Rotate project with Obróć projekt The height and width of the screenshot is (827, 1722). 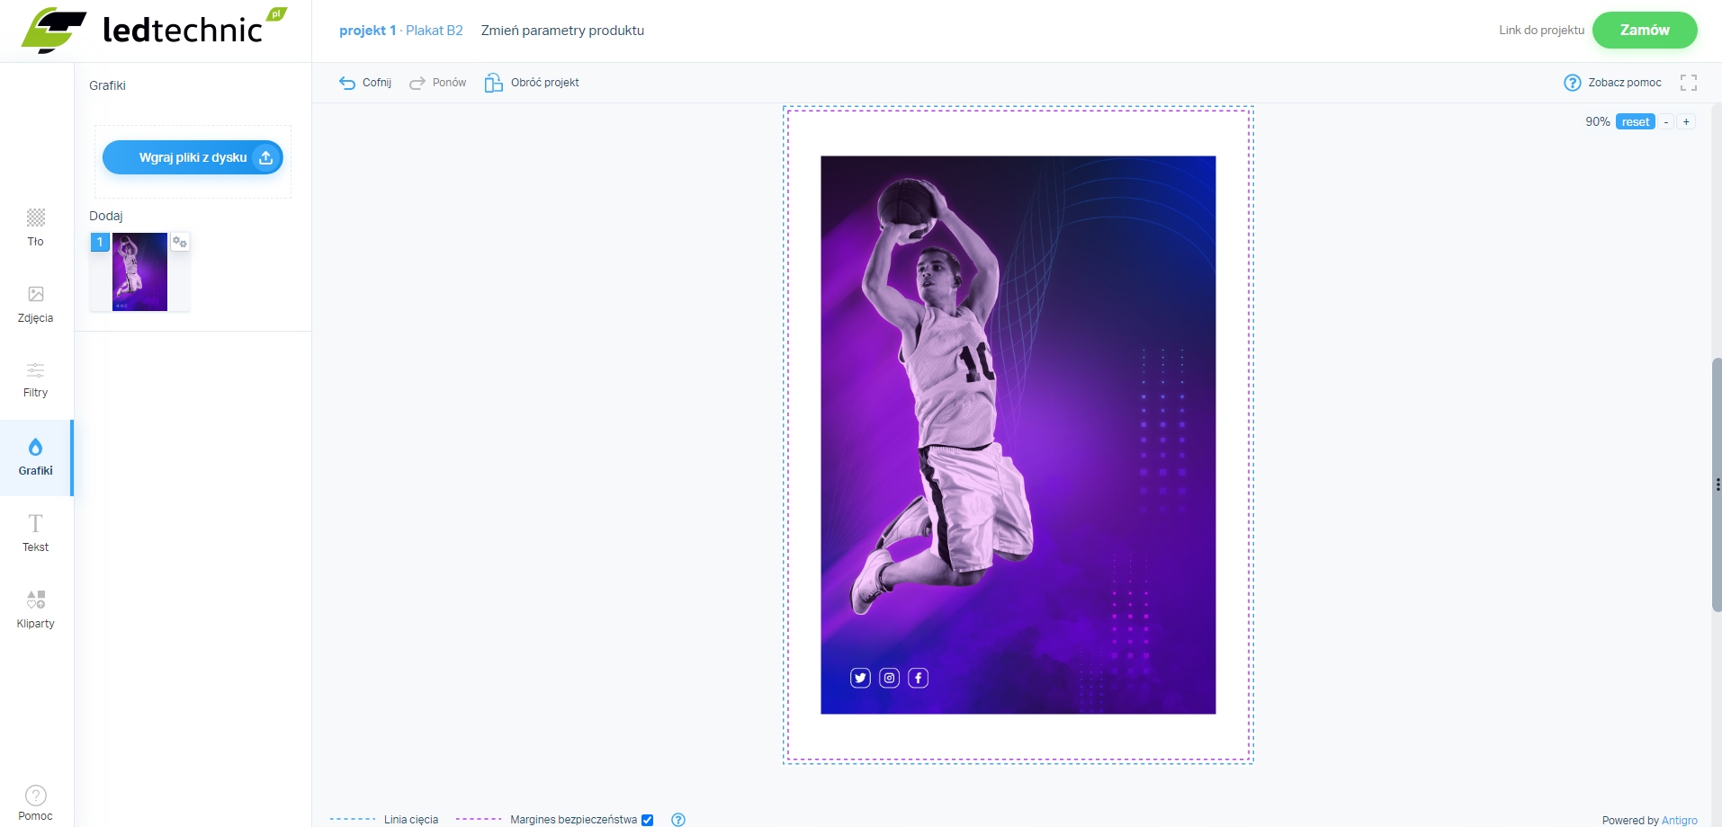pyautogui.click(x=532, y=83)
